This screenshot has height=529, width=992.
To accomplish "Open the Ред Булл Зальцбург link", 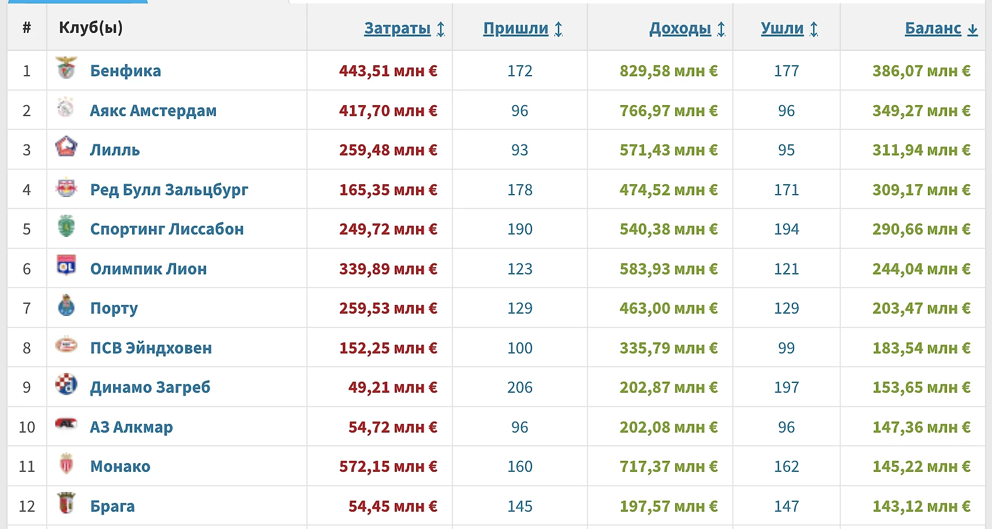I will tap(169, 189).
